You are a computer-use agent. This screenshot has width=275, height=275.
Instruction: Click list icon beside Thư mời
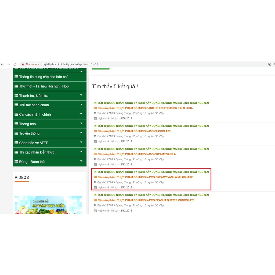[16, 86]
